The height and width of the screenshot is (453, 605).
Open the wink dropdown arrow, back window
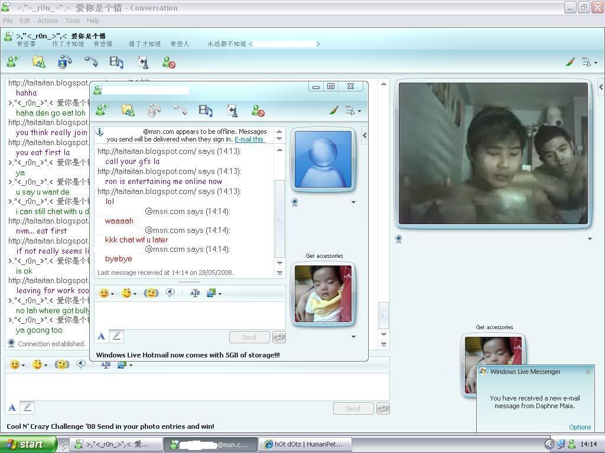point(46,365)
